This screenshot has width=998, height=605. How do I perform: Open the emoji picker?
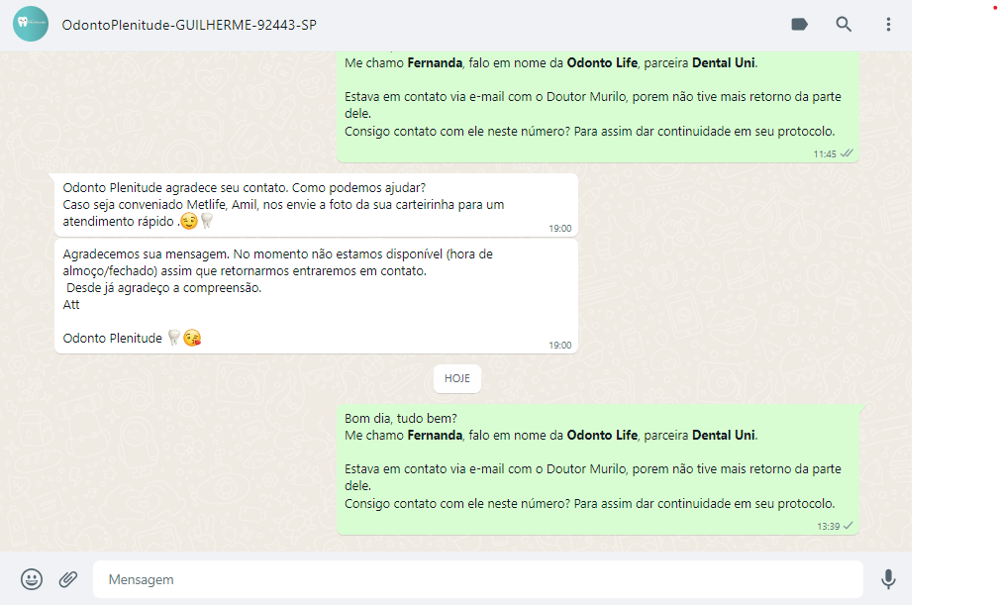pos(32,579)
